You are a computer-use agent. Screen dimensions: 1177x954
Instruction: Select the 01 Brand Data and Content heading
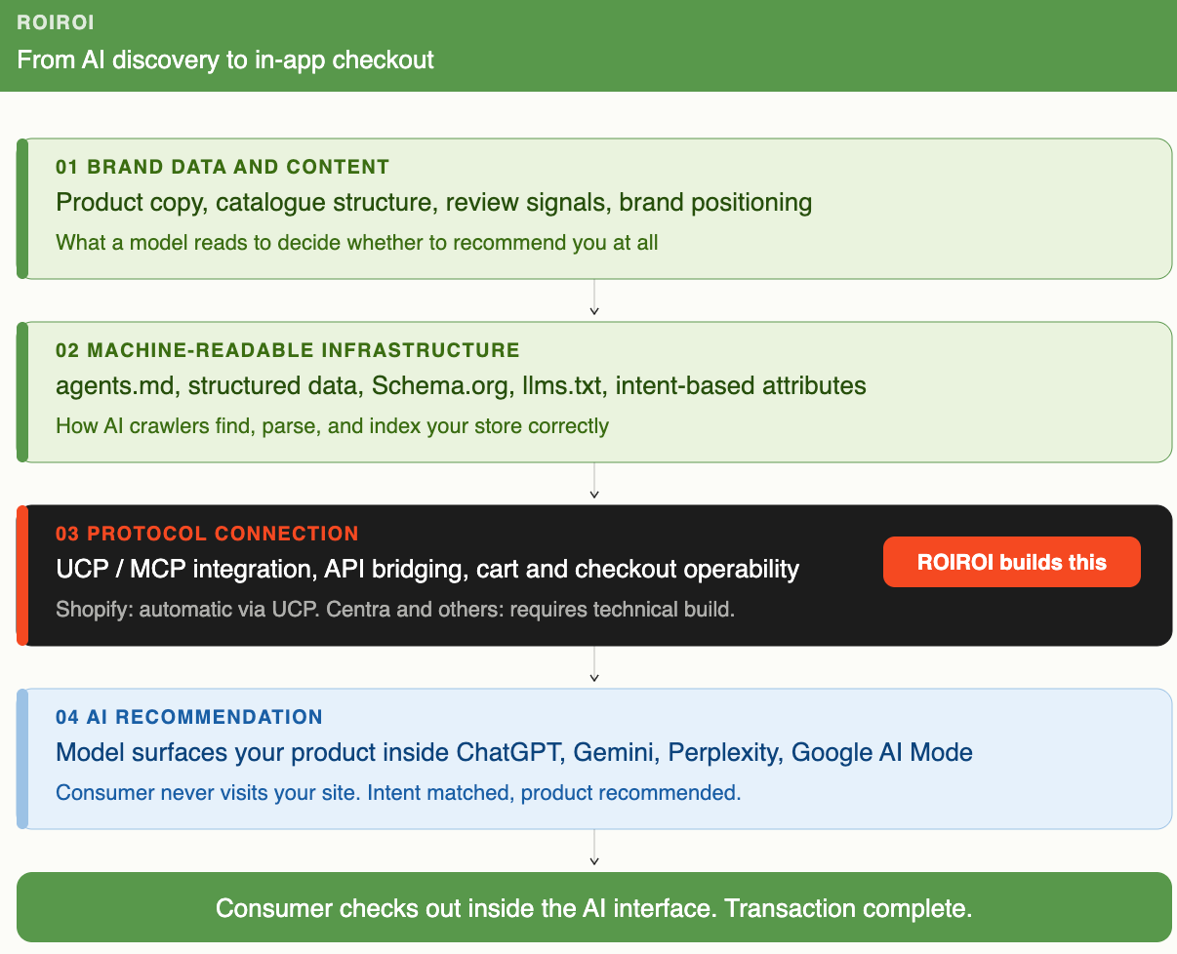(223, 167)
